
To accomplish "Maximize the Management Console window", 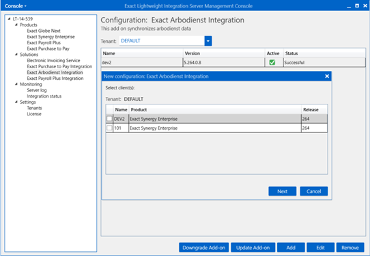I will pos(357,5).
